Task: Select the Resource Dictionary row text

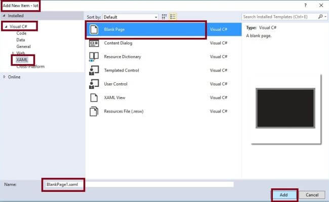Action: point(122,57)
